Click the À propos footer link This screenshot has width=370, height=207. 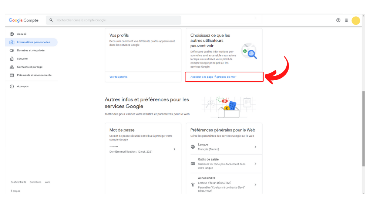point(15,191)
